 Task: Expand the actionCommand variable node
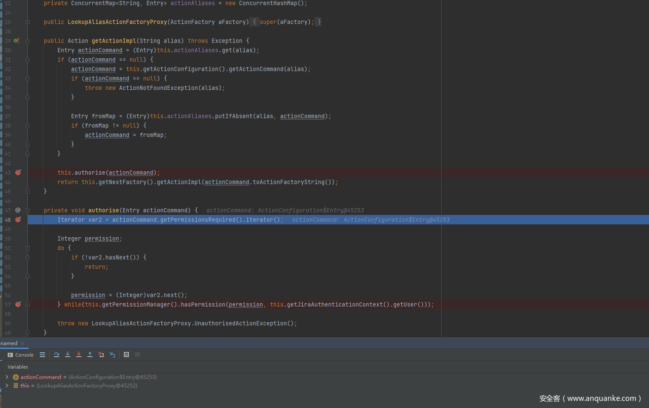[x=7, y=377]
